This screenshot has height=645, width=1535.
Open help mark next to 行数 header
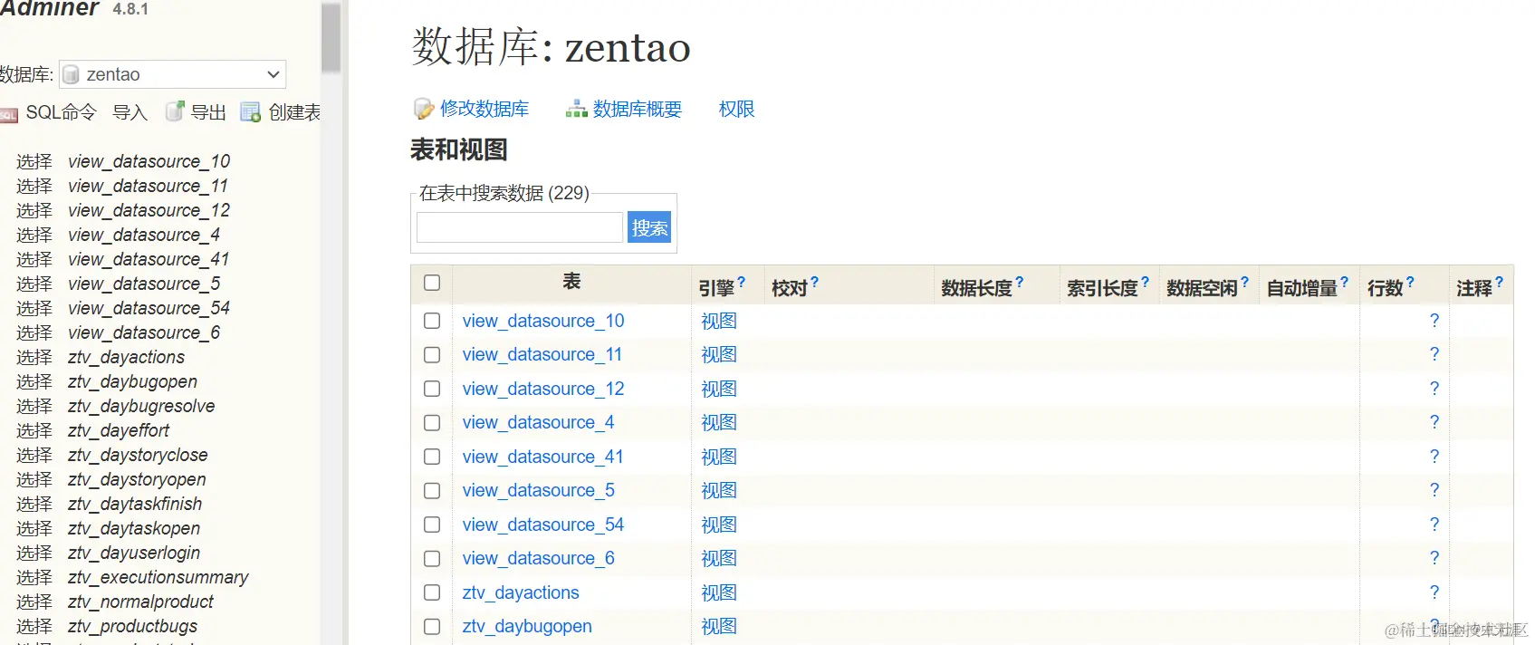1410,283
